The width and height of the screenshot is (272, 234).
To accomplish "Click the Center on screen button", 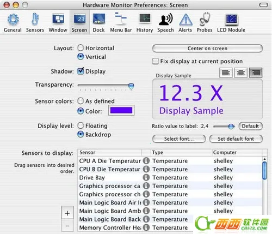I will click(x=207, y=49).
